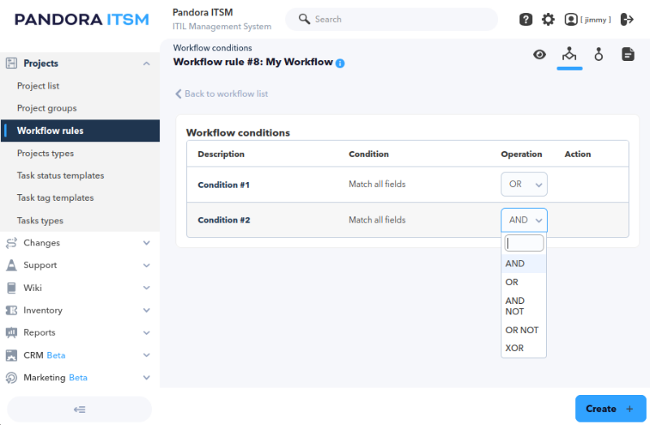
Task: Go back to workflow list
Action: (x=221, y=93)
